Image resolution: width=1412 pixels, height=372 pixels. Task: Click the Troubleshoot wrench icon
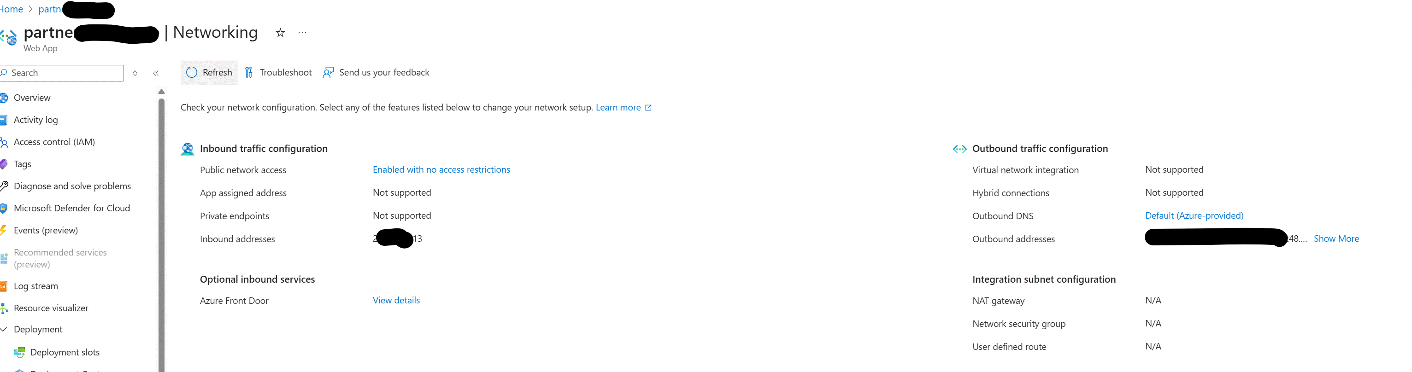pyautogui.click(x=249, y=72)
